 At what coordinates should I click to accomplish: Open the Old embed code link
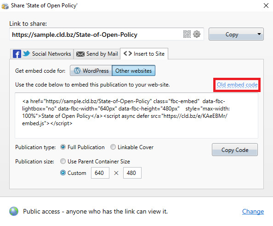coord(237,85)
